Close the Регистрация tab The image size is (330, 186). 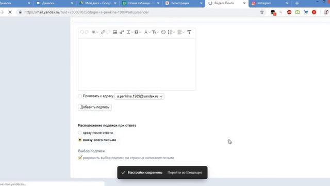point(201,3)
